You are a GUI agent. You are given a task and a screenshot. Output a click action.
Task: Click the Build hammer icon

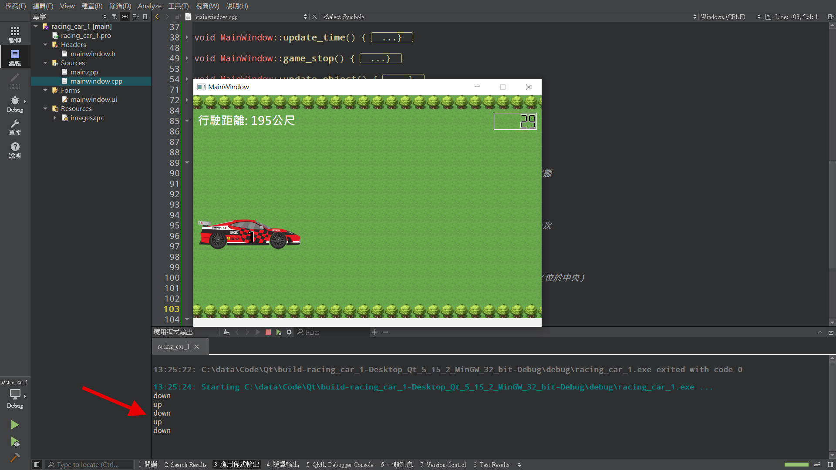tap(15, 457)
